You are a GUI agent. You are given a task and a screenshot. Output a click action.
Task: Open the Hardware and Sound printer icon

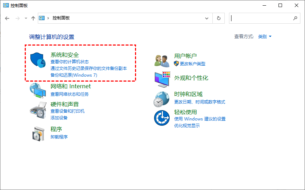(38, 110)
